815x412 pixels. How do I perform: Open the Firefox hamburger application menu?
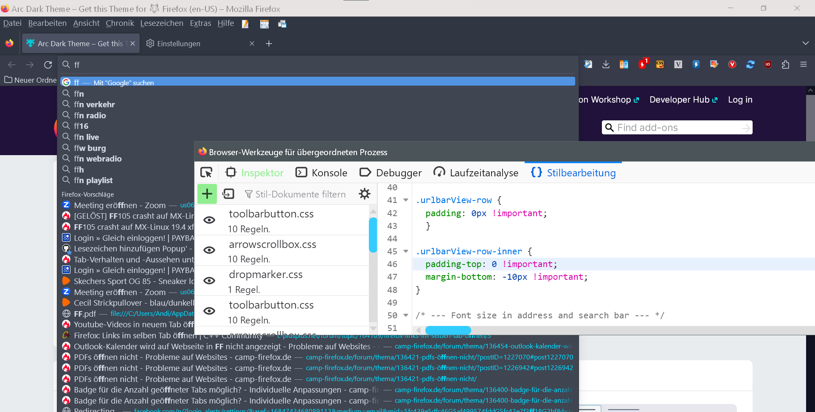point(803,64)
